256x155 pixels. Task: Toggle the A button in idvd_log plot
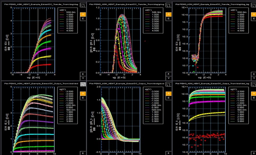coord(254,93)
